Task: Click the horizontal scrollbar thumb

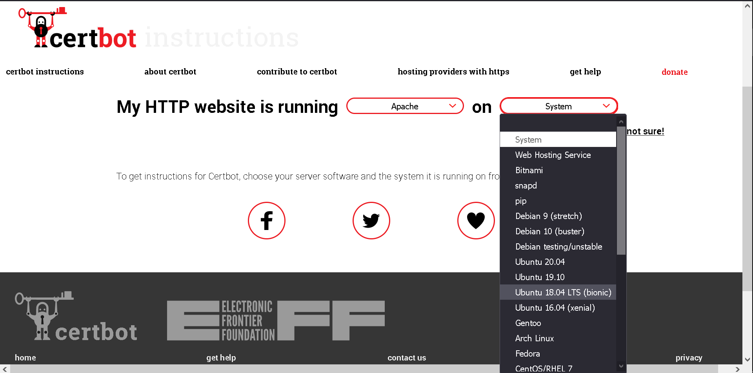Action: coord(364,369)
